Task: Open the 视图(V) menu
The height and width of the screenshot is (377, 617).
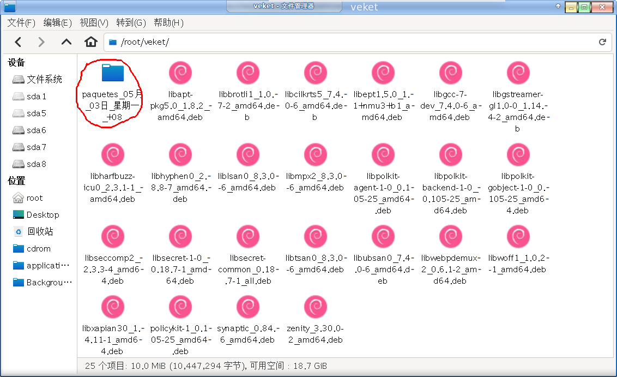Action: pos(94,23)
